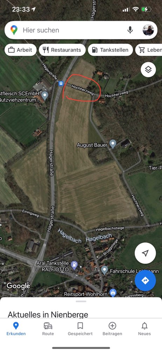Tap the bus stop icon on Hägerstraße
Screen dimensions: 162x352
click(x=61, y=83)
